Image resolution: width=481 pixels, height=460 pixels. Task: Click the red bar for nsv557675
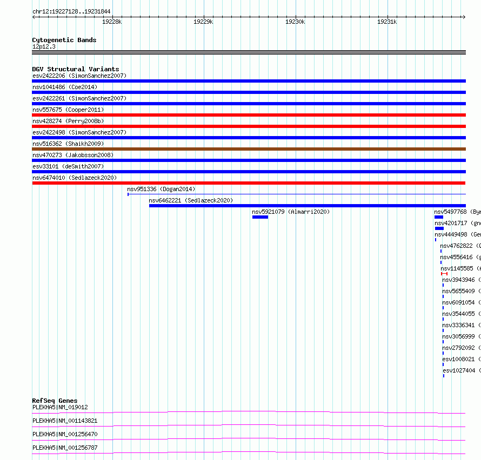coord(249,115)
